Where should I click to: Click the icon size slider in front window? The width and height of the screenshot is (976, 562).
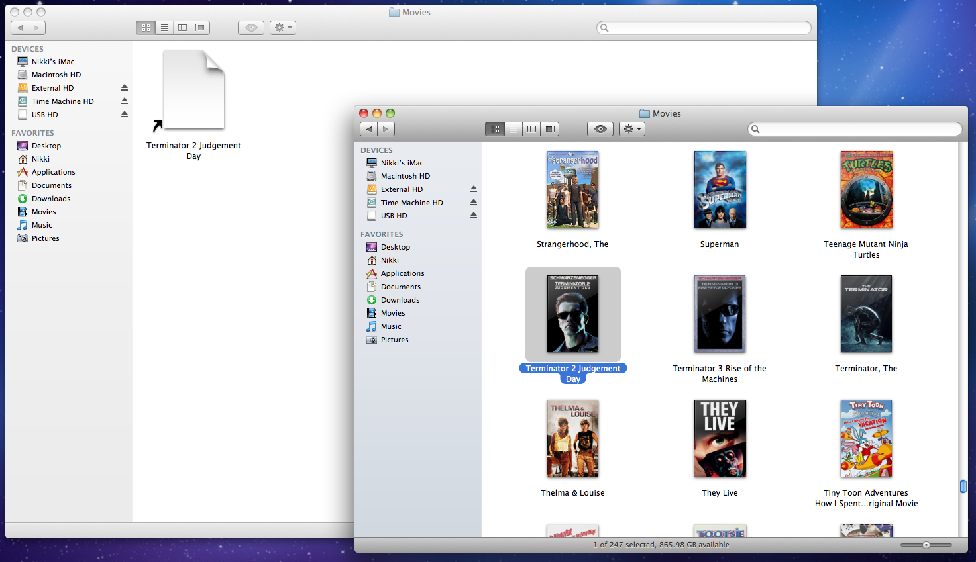coord(926,545)
